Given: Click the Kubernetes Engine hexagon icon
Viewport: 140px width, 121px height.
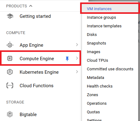Looking at the screenshot, I should (x=10, y=72).
